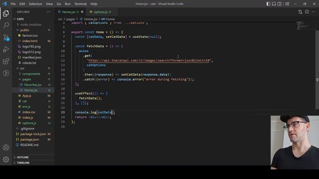Viewport: 319px width, 179px height.
Task: Open favicon.ico in explorer
Action: 33,35
